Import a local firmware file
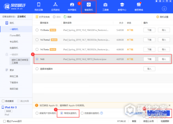Viewport: 173px width, 124px height. (149, 69)
